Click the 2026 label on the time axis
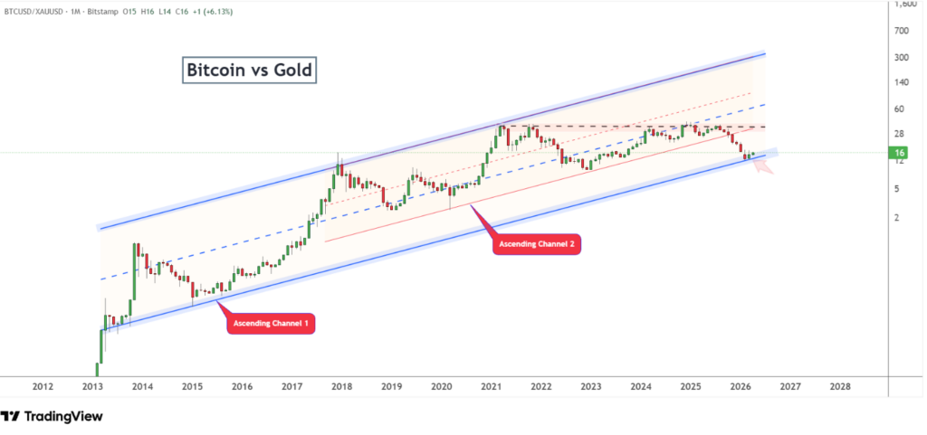The image size is (927, 435). (741, 386)
